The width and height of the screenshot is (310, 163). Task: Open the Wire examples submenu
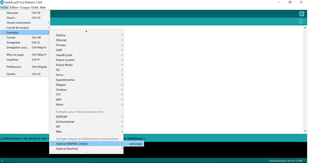86,131
